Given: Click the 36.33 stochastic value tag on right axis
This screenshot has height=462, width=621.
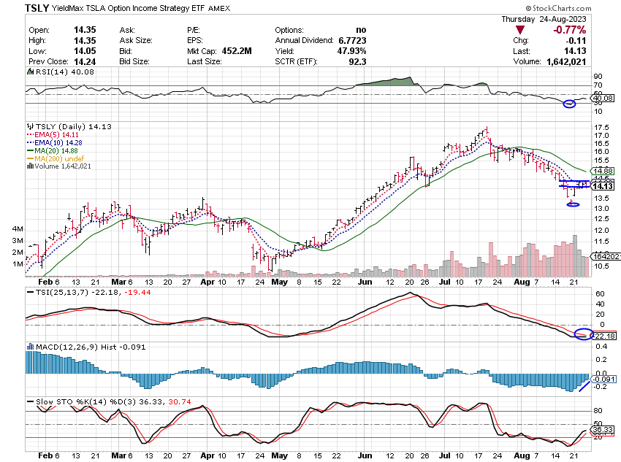Looking at the screenshot, I should point(603,430).
